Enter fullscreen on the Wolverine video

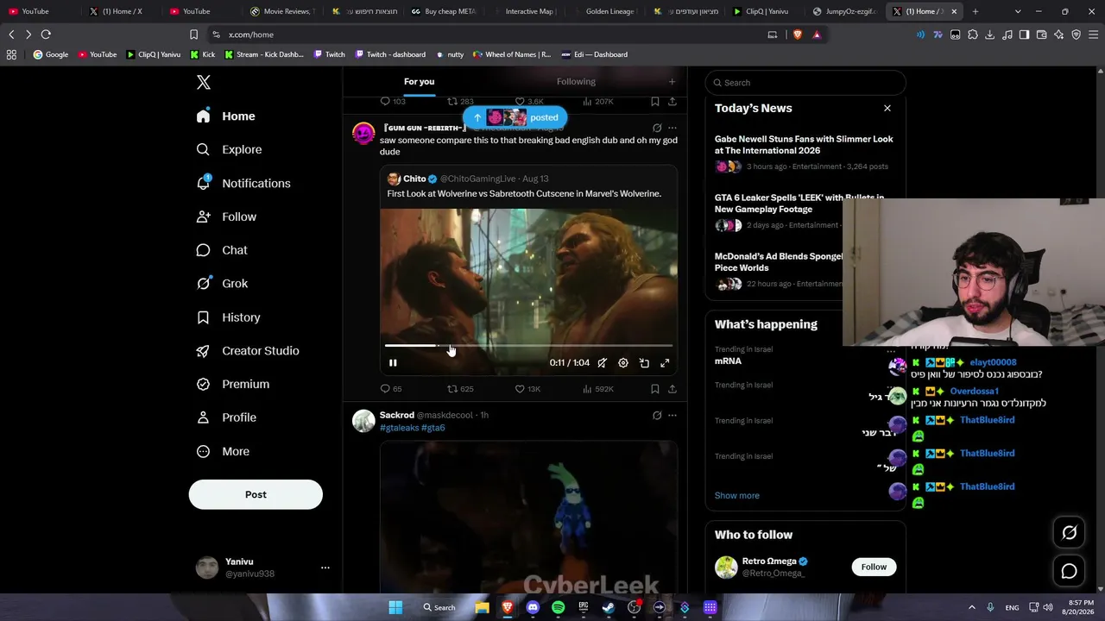tap(665, 363)
